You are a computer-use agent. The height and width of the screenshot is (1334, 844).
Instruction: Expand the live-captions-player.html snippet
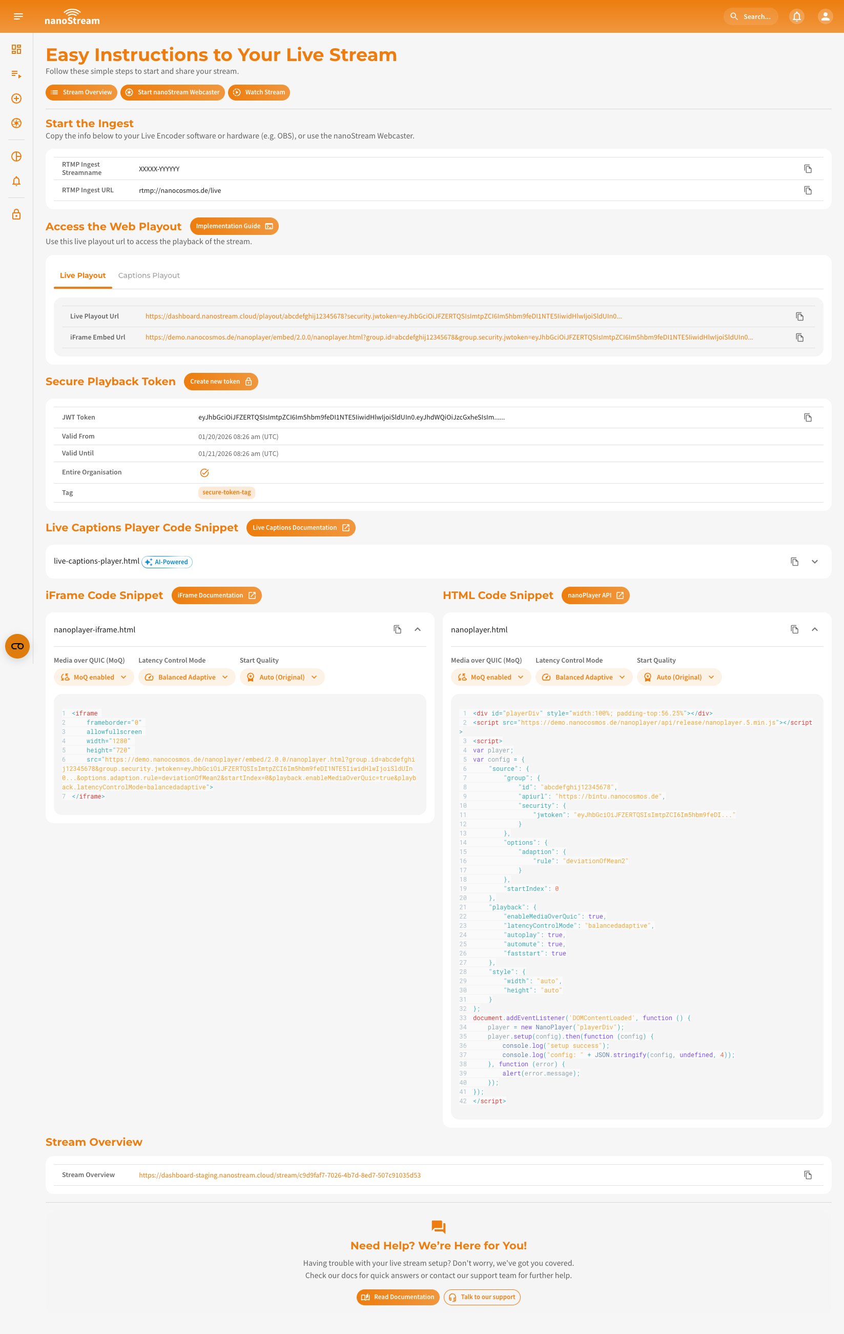(x=814, y=562)
